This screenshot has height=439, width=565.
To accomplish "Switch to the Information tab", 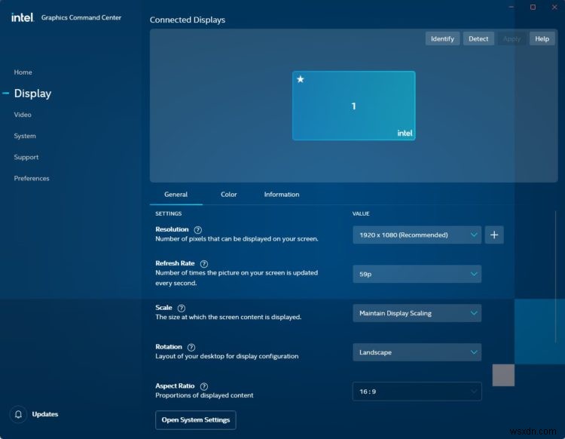I will click(282, 195).
